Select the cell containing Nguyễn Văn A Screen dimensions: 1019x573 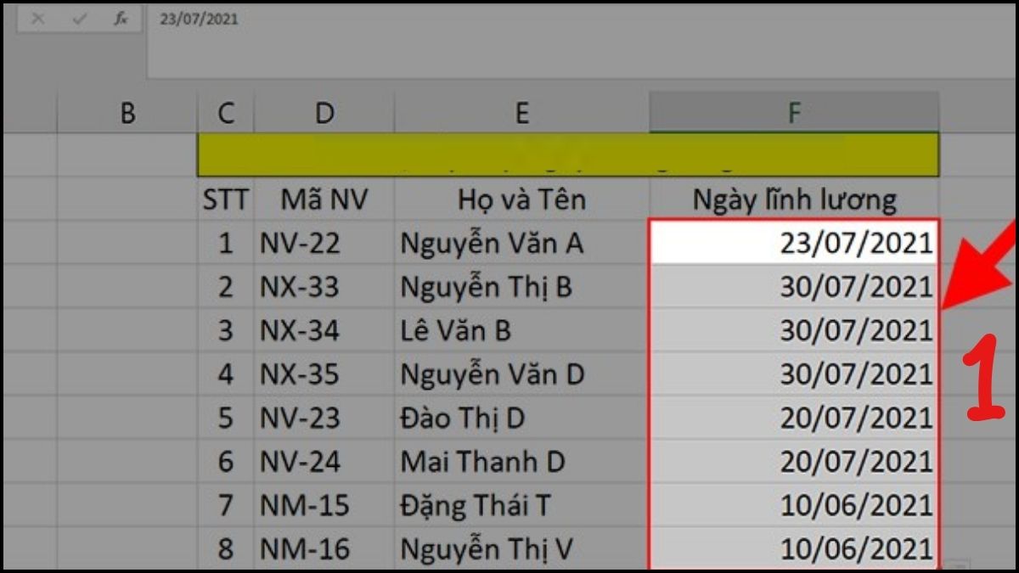pos(521,243)
